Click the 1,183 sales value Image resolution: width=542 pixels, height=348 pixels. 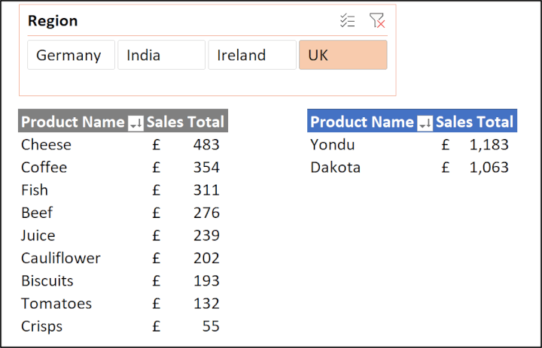(489, 144)
